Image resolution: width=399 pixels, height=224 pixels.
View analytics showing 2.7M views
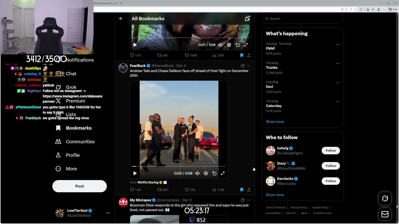pos(218,190)
